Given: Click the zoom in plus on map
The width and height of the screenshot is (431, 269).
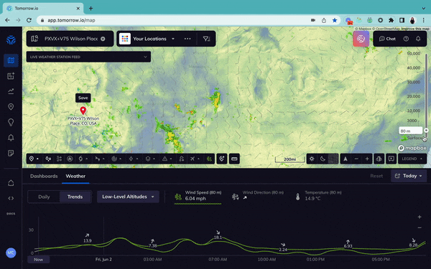Looking at the screenshot, I should coord(367,159).
